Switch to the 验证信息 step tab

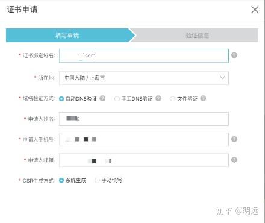197,36
